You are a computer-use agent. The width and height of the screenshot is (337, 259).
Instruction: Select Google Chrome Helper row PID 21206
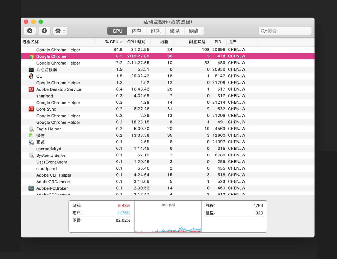point(168,116)
